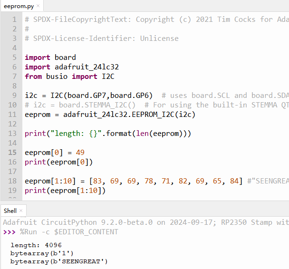Click line number 9 in the gutter
Image resolution: width=289 pixels, height=269 pixels.
click(14, 96)
